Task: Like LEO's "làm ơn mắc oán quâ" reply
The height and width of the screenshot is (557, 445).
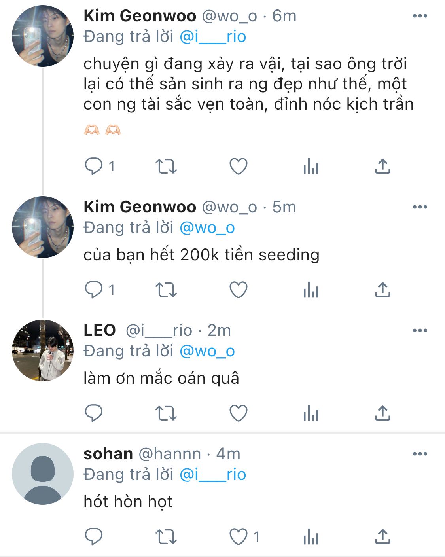Action: pyautogui.click(x=239, y=413)
